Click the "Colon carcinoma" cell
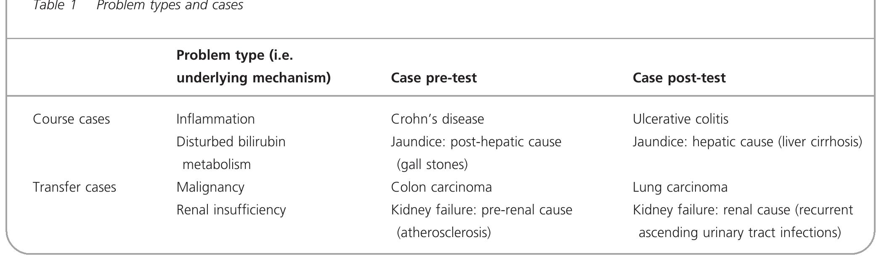Viewport: 876px width, 256px height. [441, 187]
